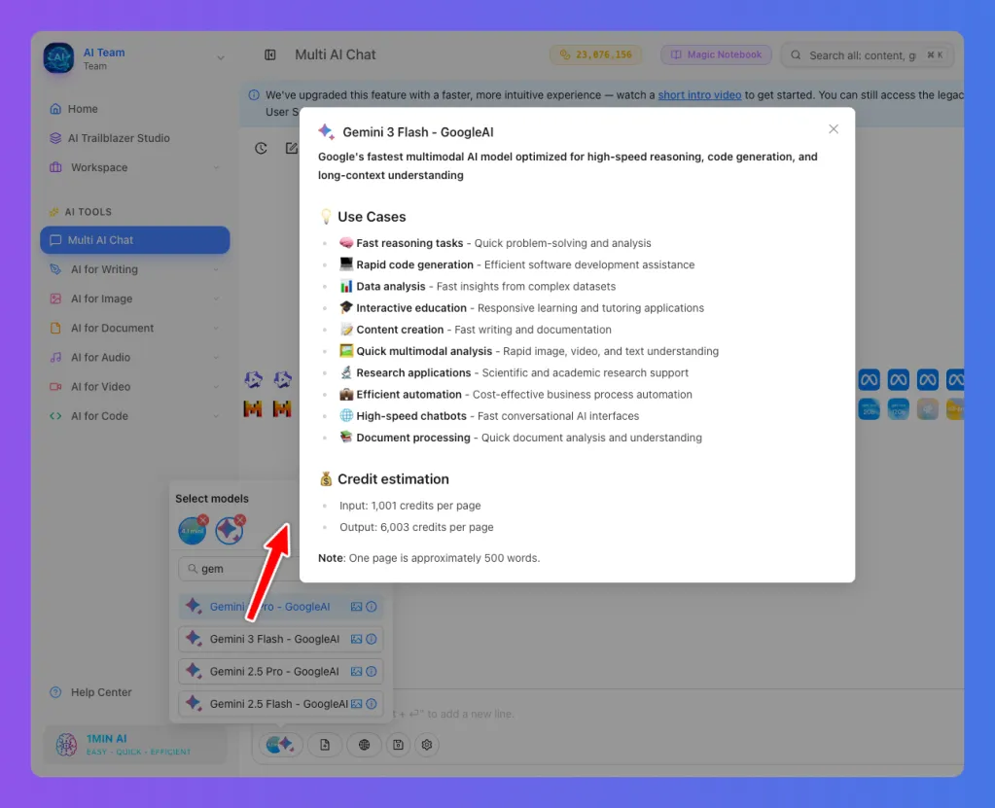Close the Gemini 3 Flash info dialog
The height and width of the screenshot is (808, 995).
click(834, 129)
